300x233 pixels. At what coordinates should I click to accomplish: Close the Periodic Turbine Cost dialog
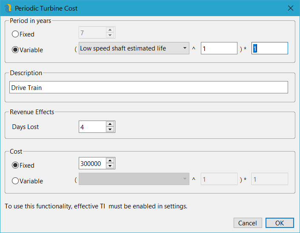(291, 8)
